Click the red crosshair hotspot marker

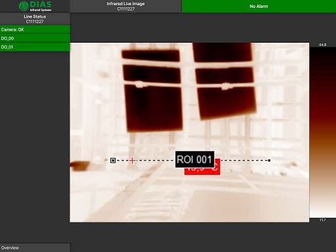[x=132, y=161]
